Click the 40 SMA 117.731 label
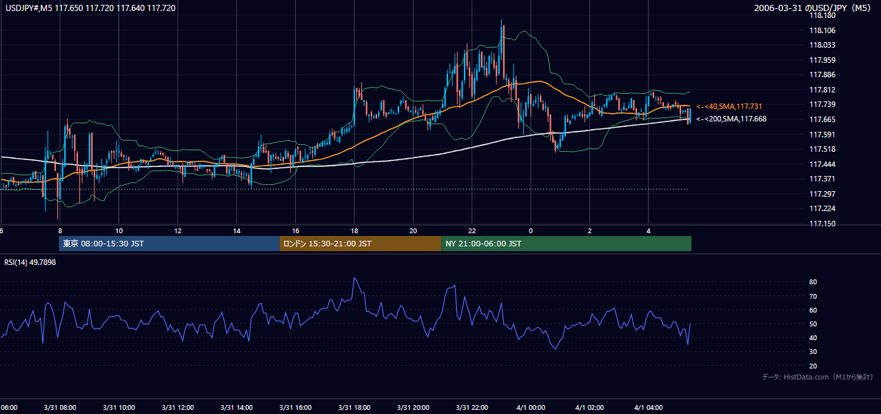Viewport: 881px width, 414px height. 729,106
